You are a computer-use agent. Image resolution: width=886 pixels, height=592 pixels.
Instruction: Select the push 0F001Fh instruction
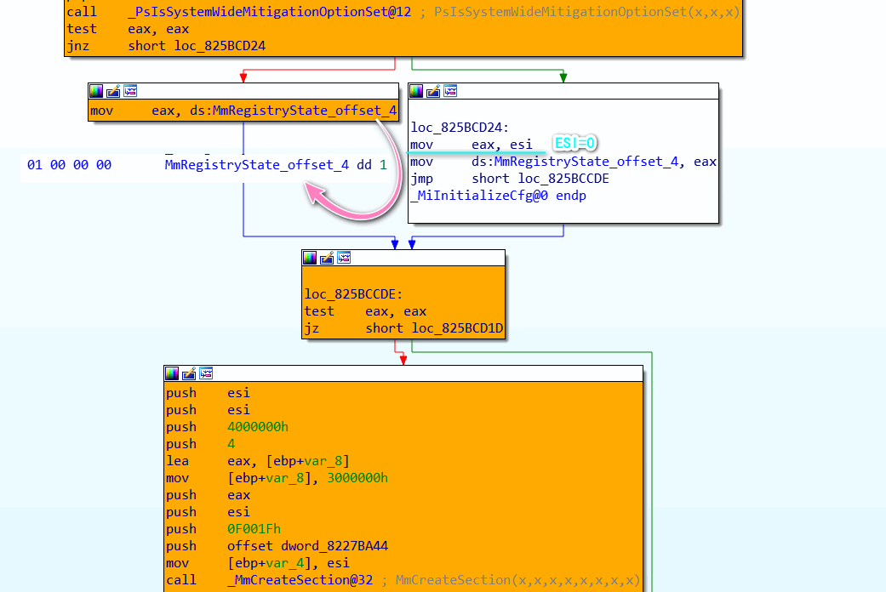pos(223,529)
